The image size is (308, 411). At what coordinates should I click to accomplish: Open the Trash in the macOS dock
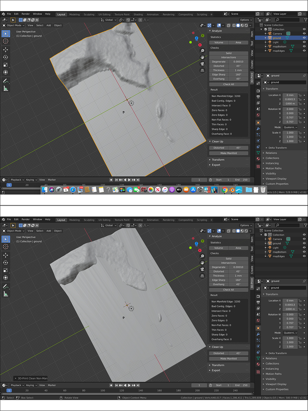(263, 190)
